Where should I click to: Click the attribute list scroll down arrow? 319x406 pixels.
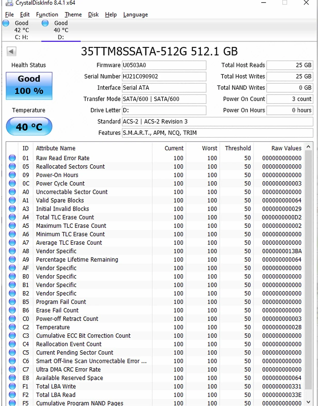tap(308, 402)
